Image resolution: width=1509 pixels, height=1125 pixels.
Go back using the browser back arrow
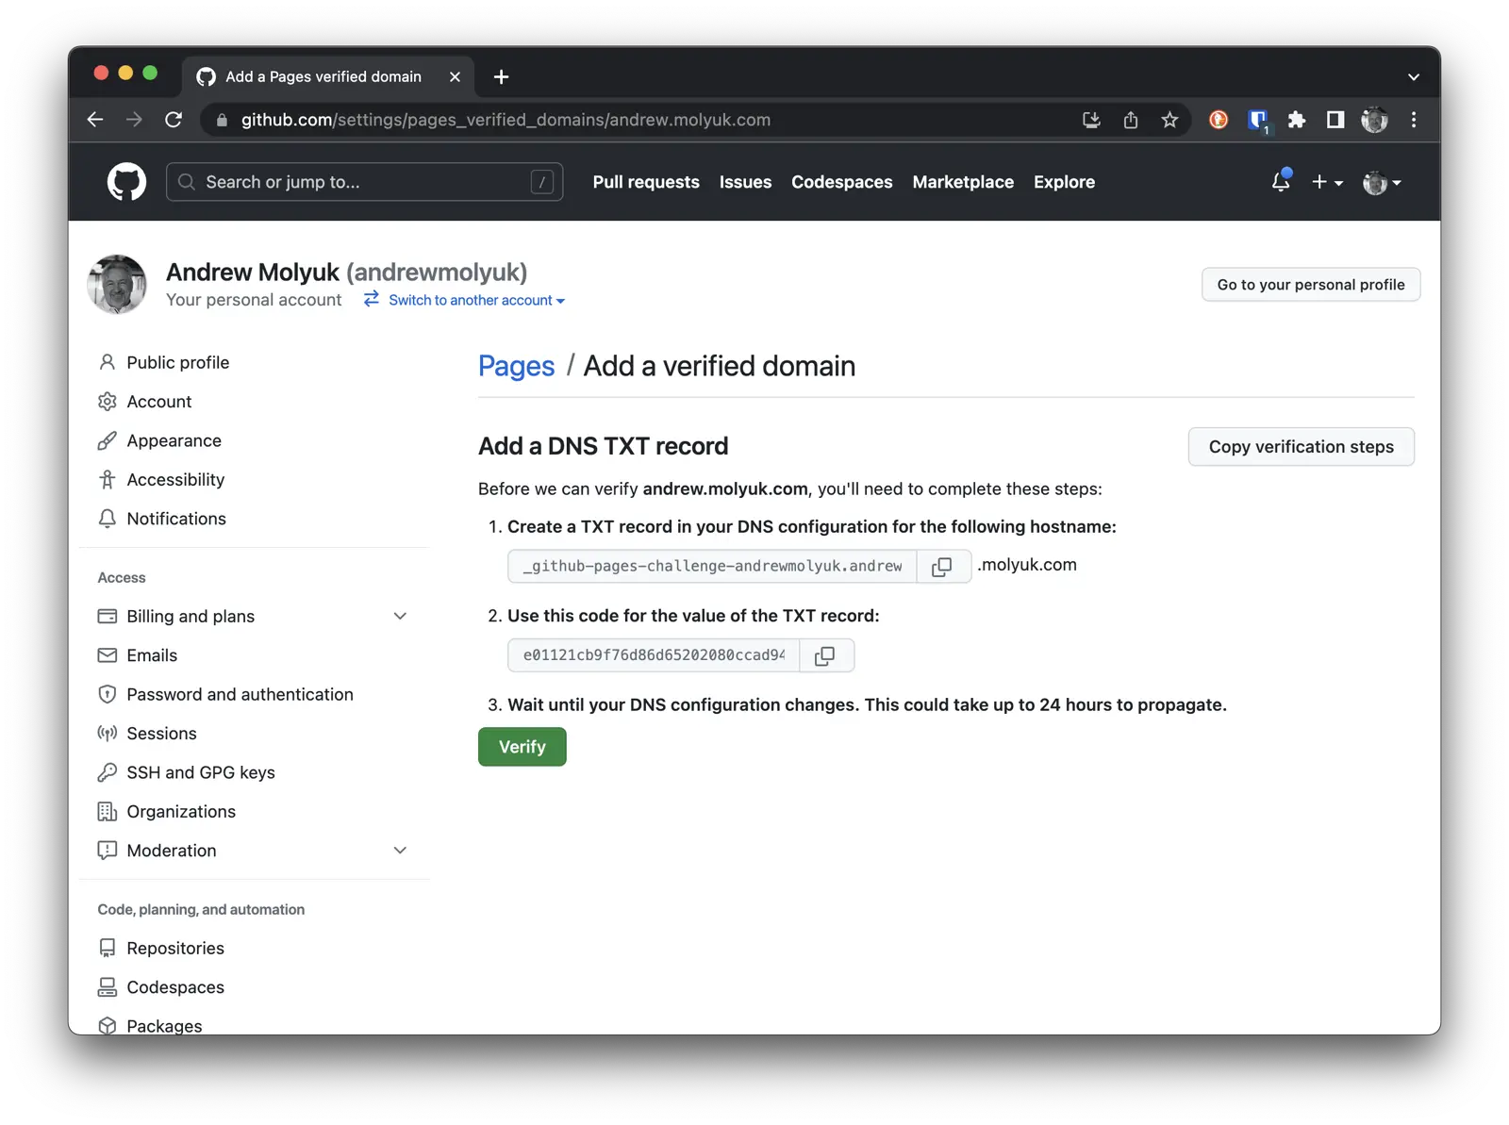94,120
